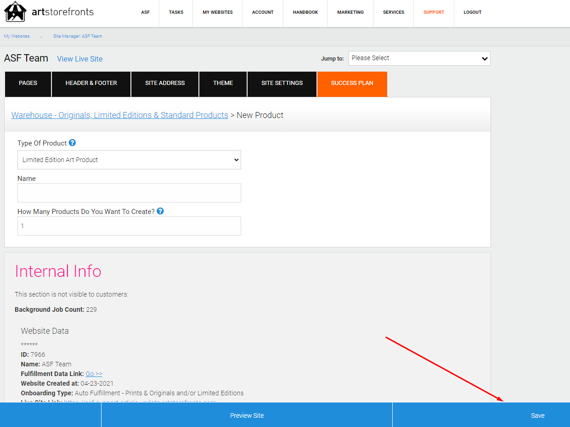Follow the Fulfillment Data Go link
This screenshot has height=427, width=570.
tap(94, 374)
